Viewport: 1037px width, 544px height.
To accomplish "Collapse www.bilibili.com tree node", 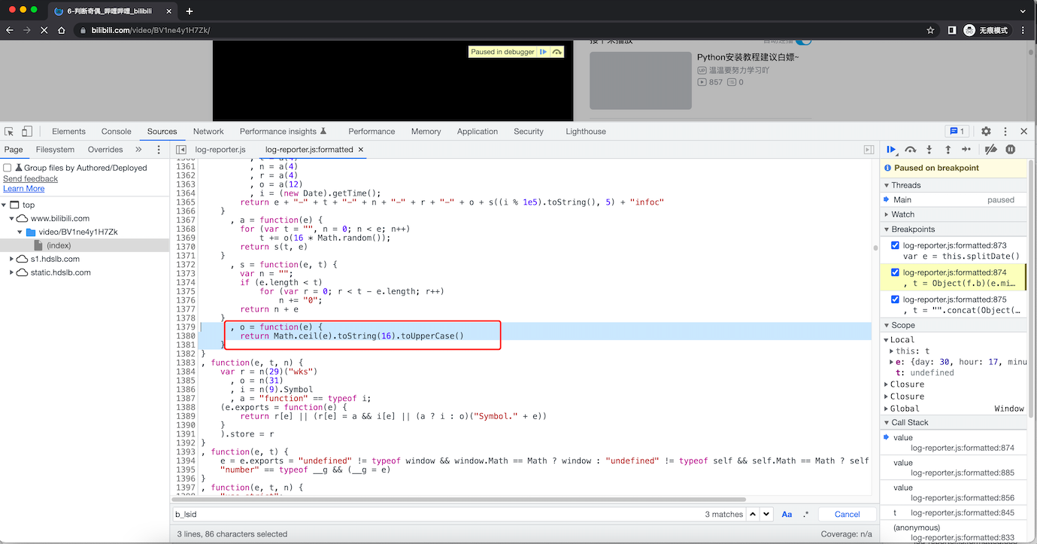I will pyautogui.click(x=12, y=218).
